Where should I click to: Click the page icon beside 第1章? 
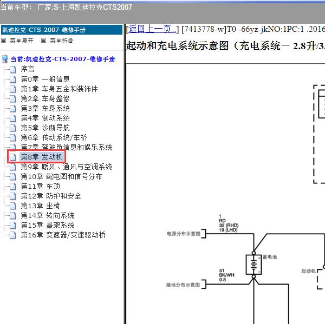click(x=13, y=89)
